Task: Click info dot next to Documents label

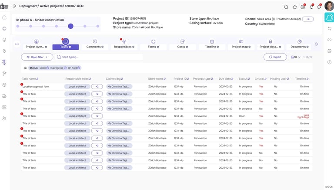Action: coord(307,47)
